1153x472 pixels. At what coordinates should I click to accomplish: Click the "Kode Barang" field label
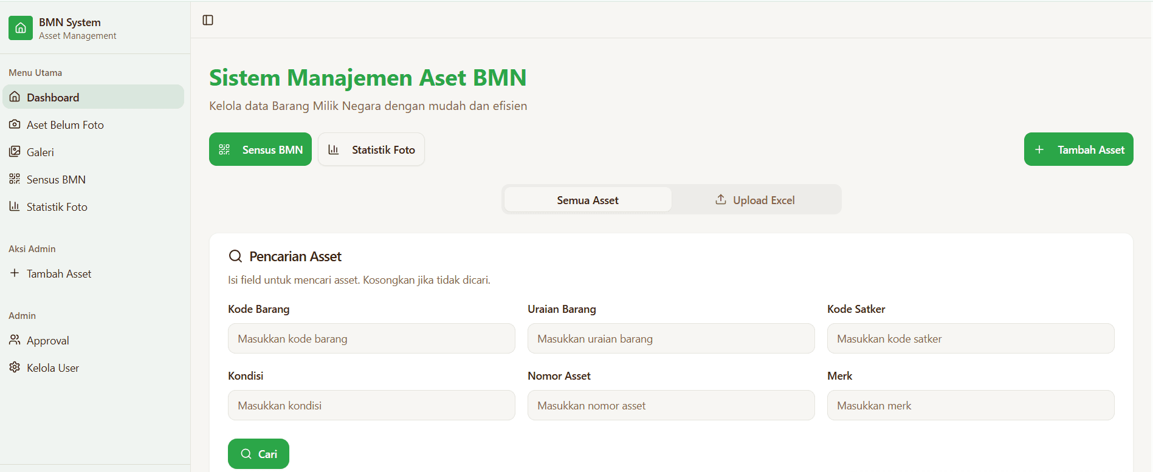(259, 309)
